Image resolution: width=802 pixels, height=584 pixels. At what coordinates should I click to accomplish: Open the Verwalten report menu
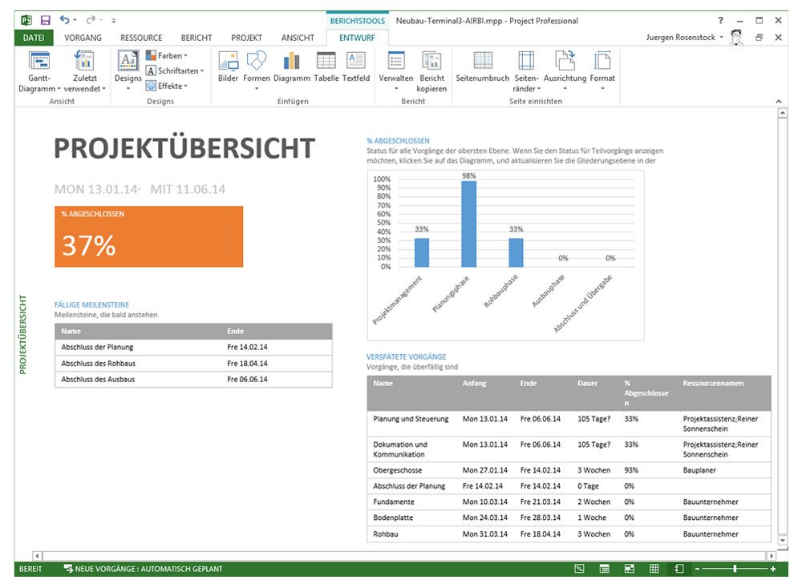[x=396, y=70]
